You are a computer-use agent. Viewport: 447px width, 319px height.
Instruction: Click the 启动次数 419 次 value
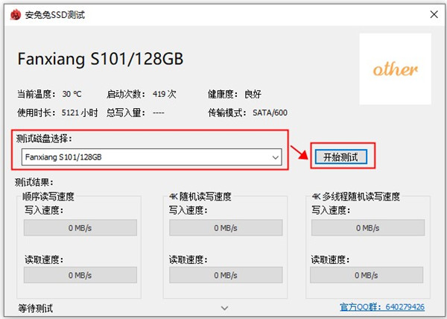tap(164, 94)
